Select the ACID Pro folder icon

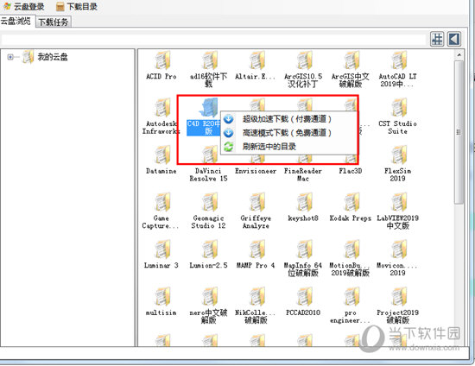coord(162,60)
